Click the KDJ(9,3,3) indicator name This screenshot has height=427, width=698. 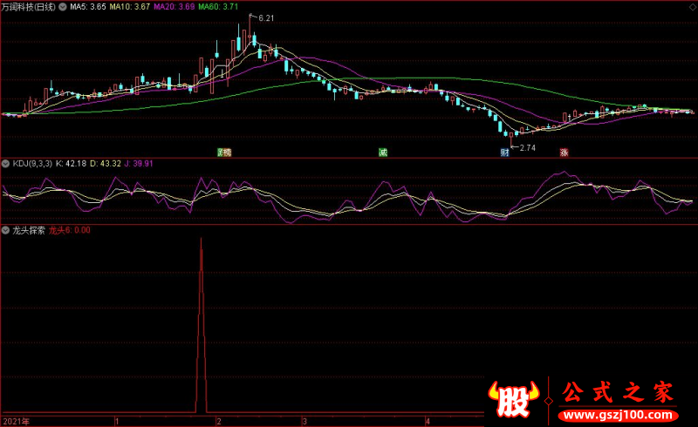click(x=32, y=164)
